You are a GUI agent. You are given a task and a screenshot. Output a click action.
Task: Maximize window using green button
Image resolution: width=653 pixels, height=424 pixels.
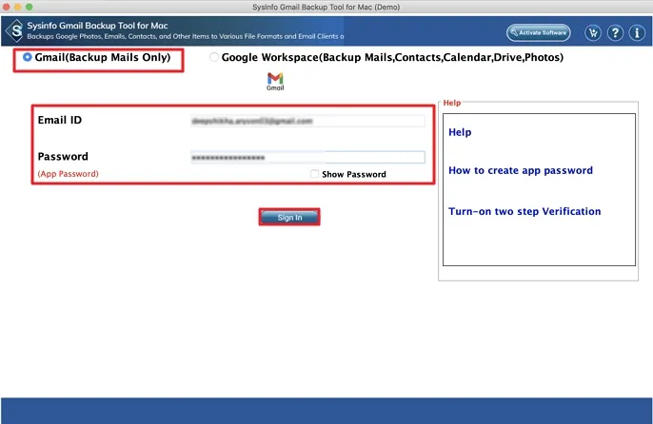[x=29, y=7]
